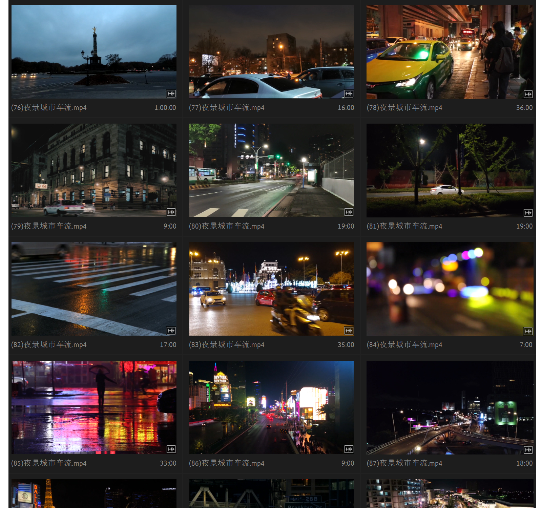
Task: Click the file name (76)夜景城市车流.mp4
Action: coord(49,108)
